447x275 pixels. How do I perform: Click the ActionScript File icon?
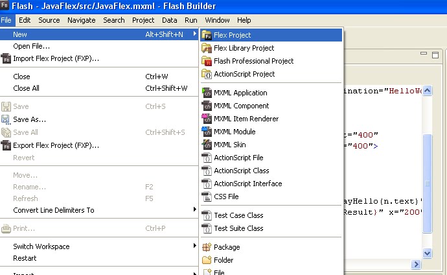[x=207, y=158]
